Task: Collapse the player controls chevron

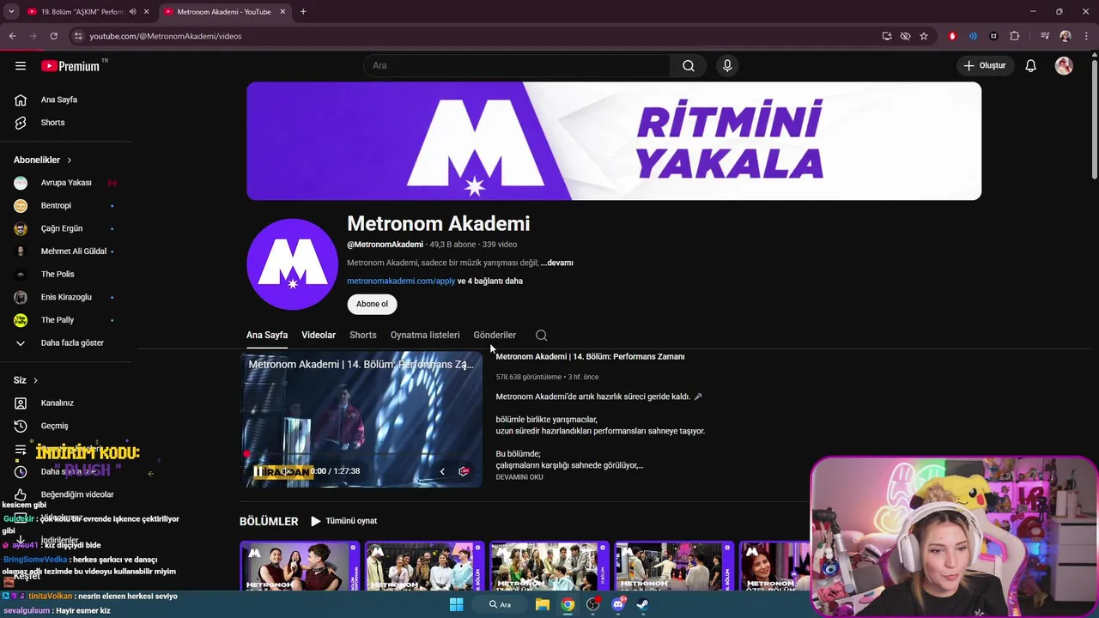Action: pyautogui.click(x=442, y=471)
